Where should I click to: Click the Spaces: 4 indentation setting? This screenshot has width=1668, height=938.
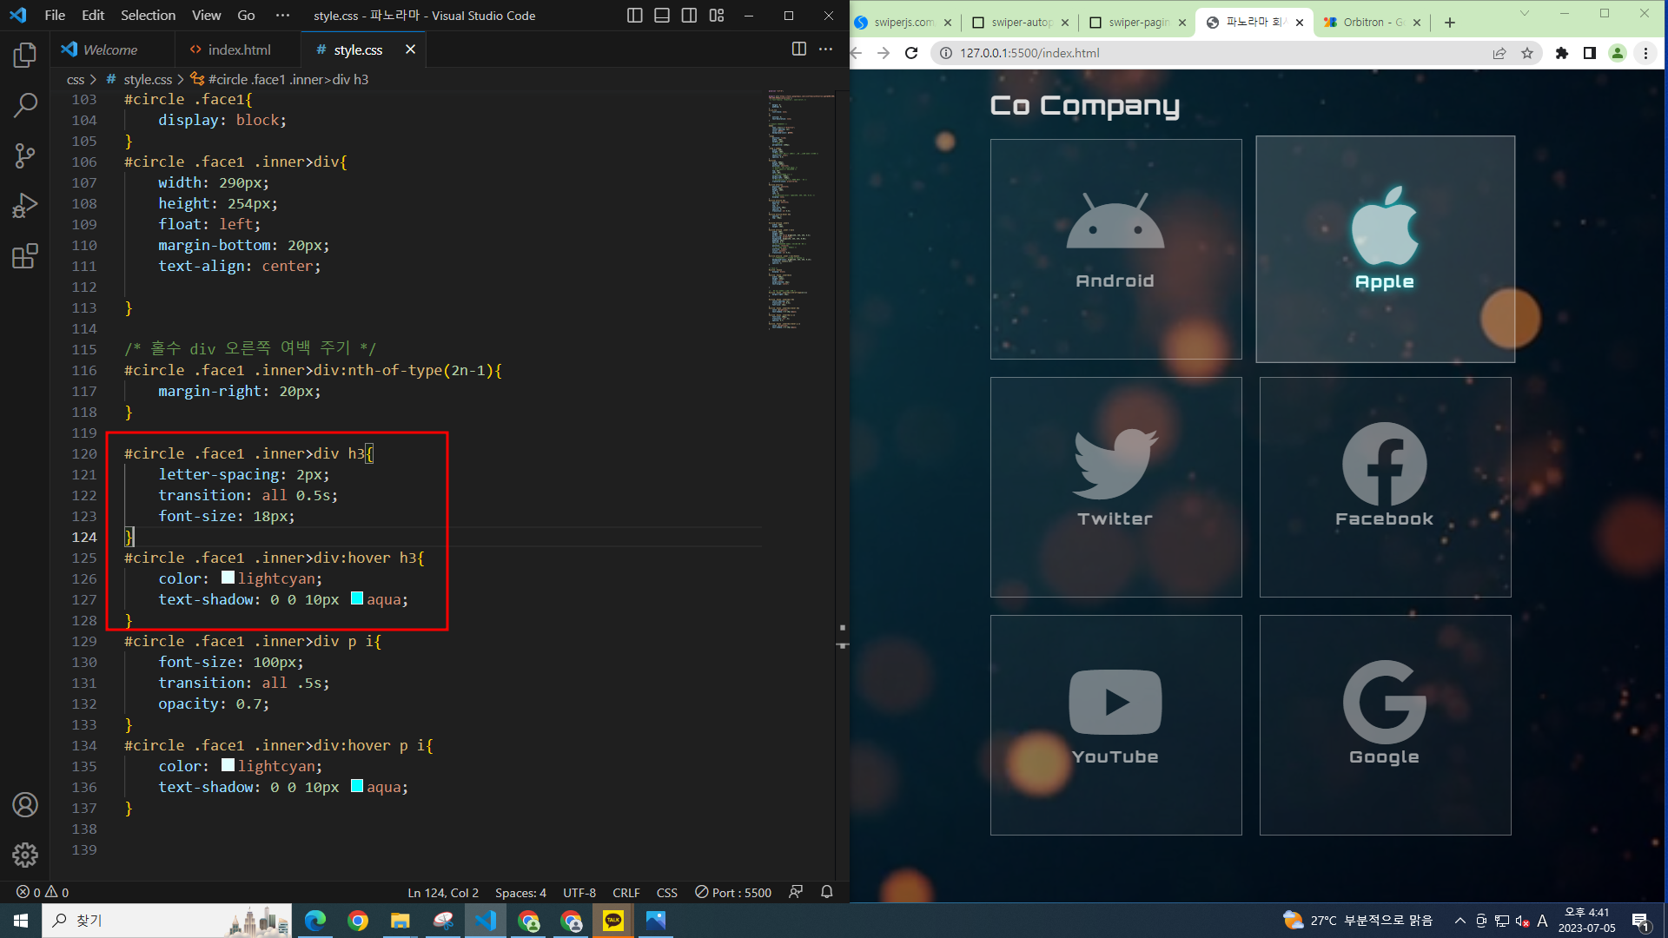pyautogui.click(x=520, y=893)
